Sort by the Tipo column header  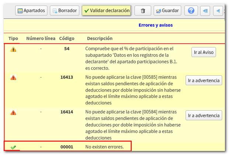pos(13,38)
